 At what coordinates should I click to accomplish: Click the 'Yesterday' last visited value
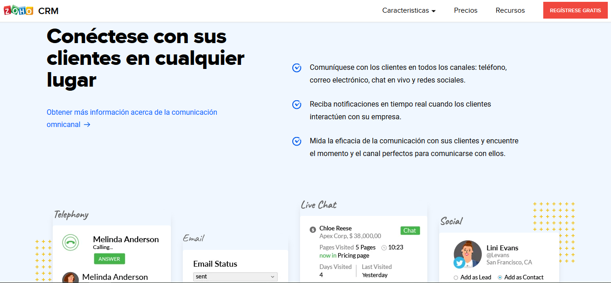click(x=375, y=275)
